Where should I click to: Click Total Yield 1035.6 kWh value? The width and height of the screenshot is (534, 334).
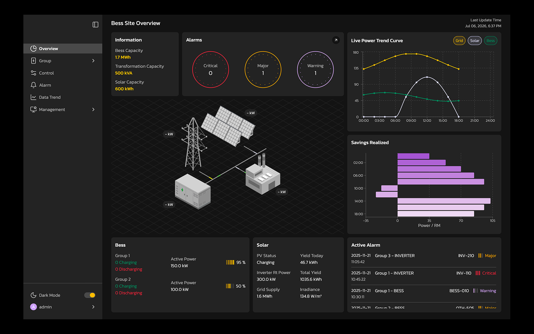tap(311, 280)
